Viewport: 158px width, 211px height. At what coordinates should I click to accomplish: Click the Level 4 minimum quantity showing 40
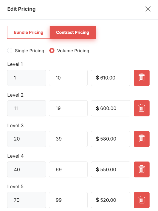click(26, 169)
